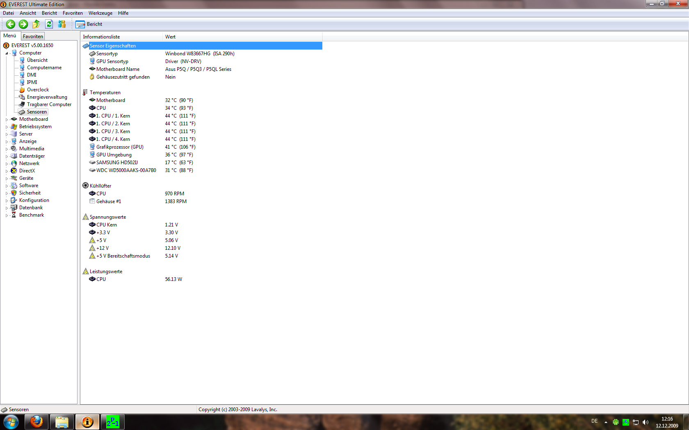Click the Benchmark hourglass icon
Viewport: 689px width, 430px height.
[x=14, y=215]
